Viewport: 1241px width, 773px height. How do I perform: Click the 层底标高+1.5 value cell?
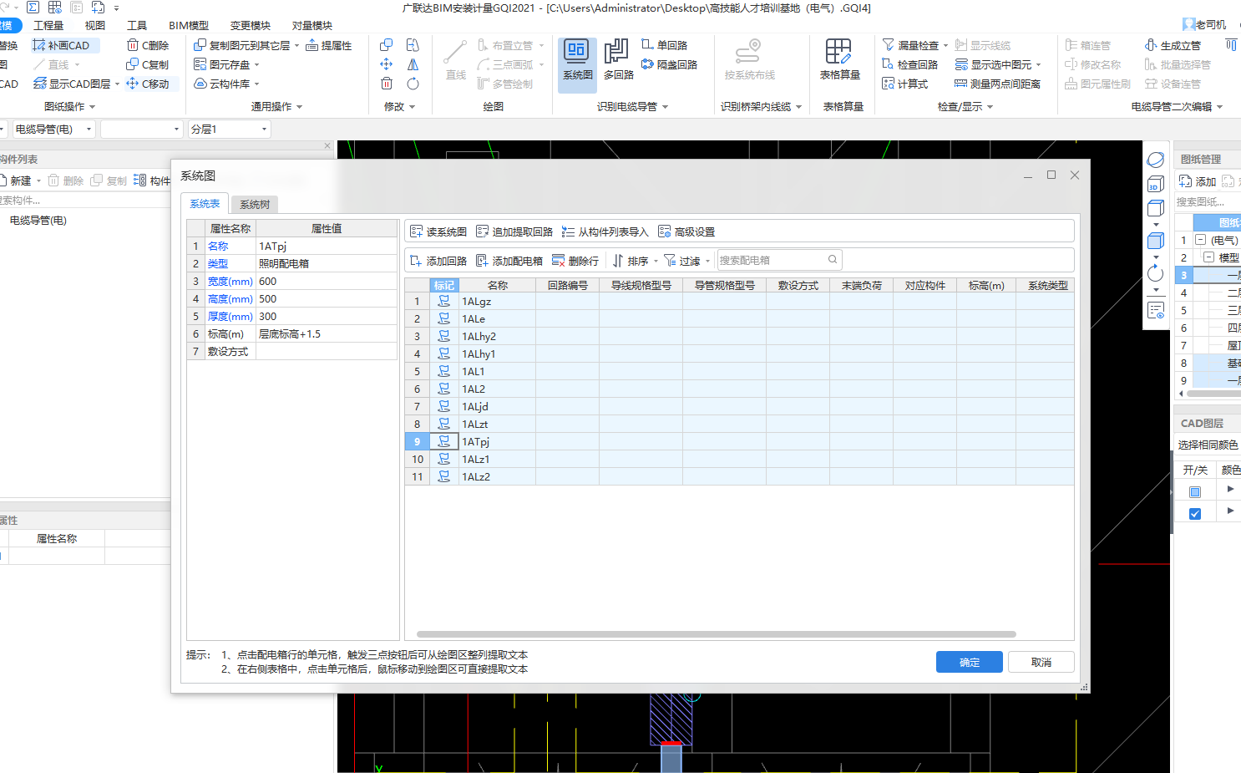coord(327,333)
